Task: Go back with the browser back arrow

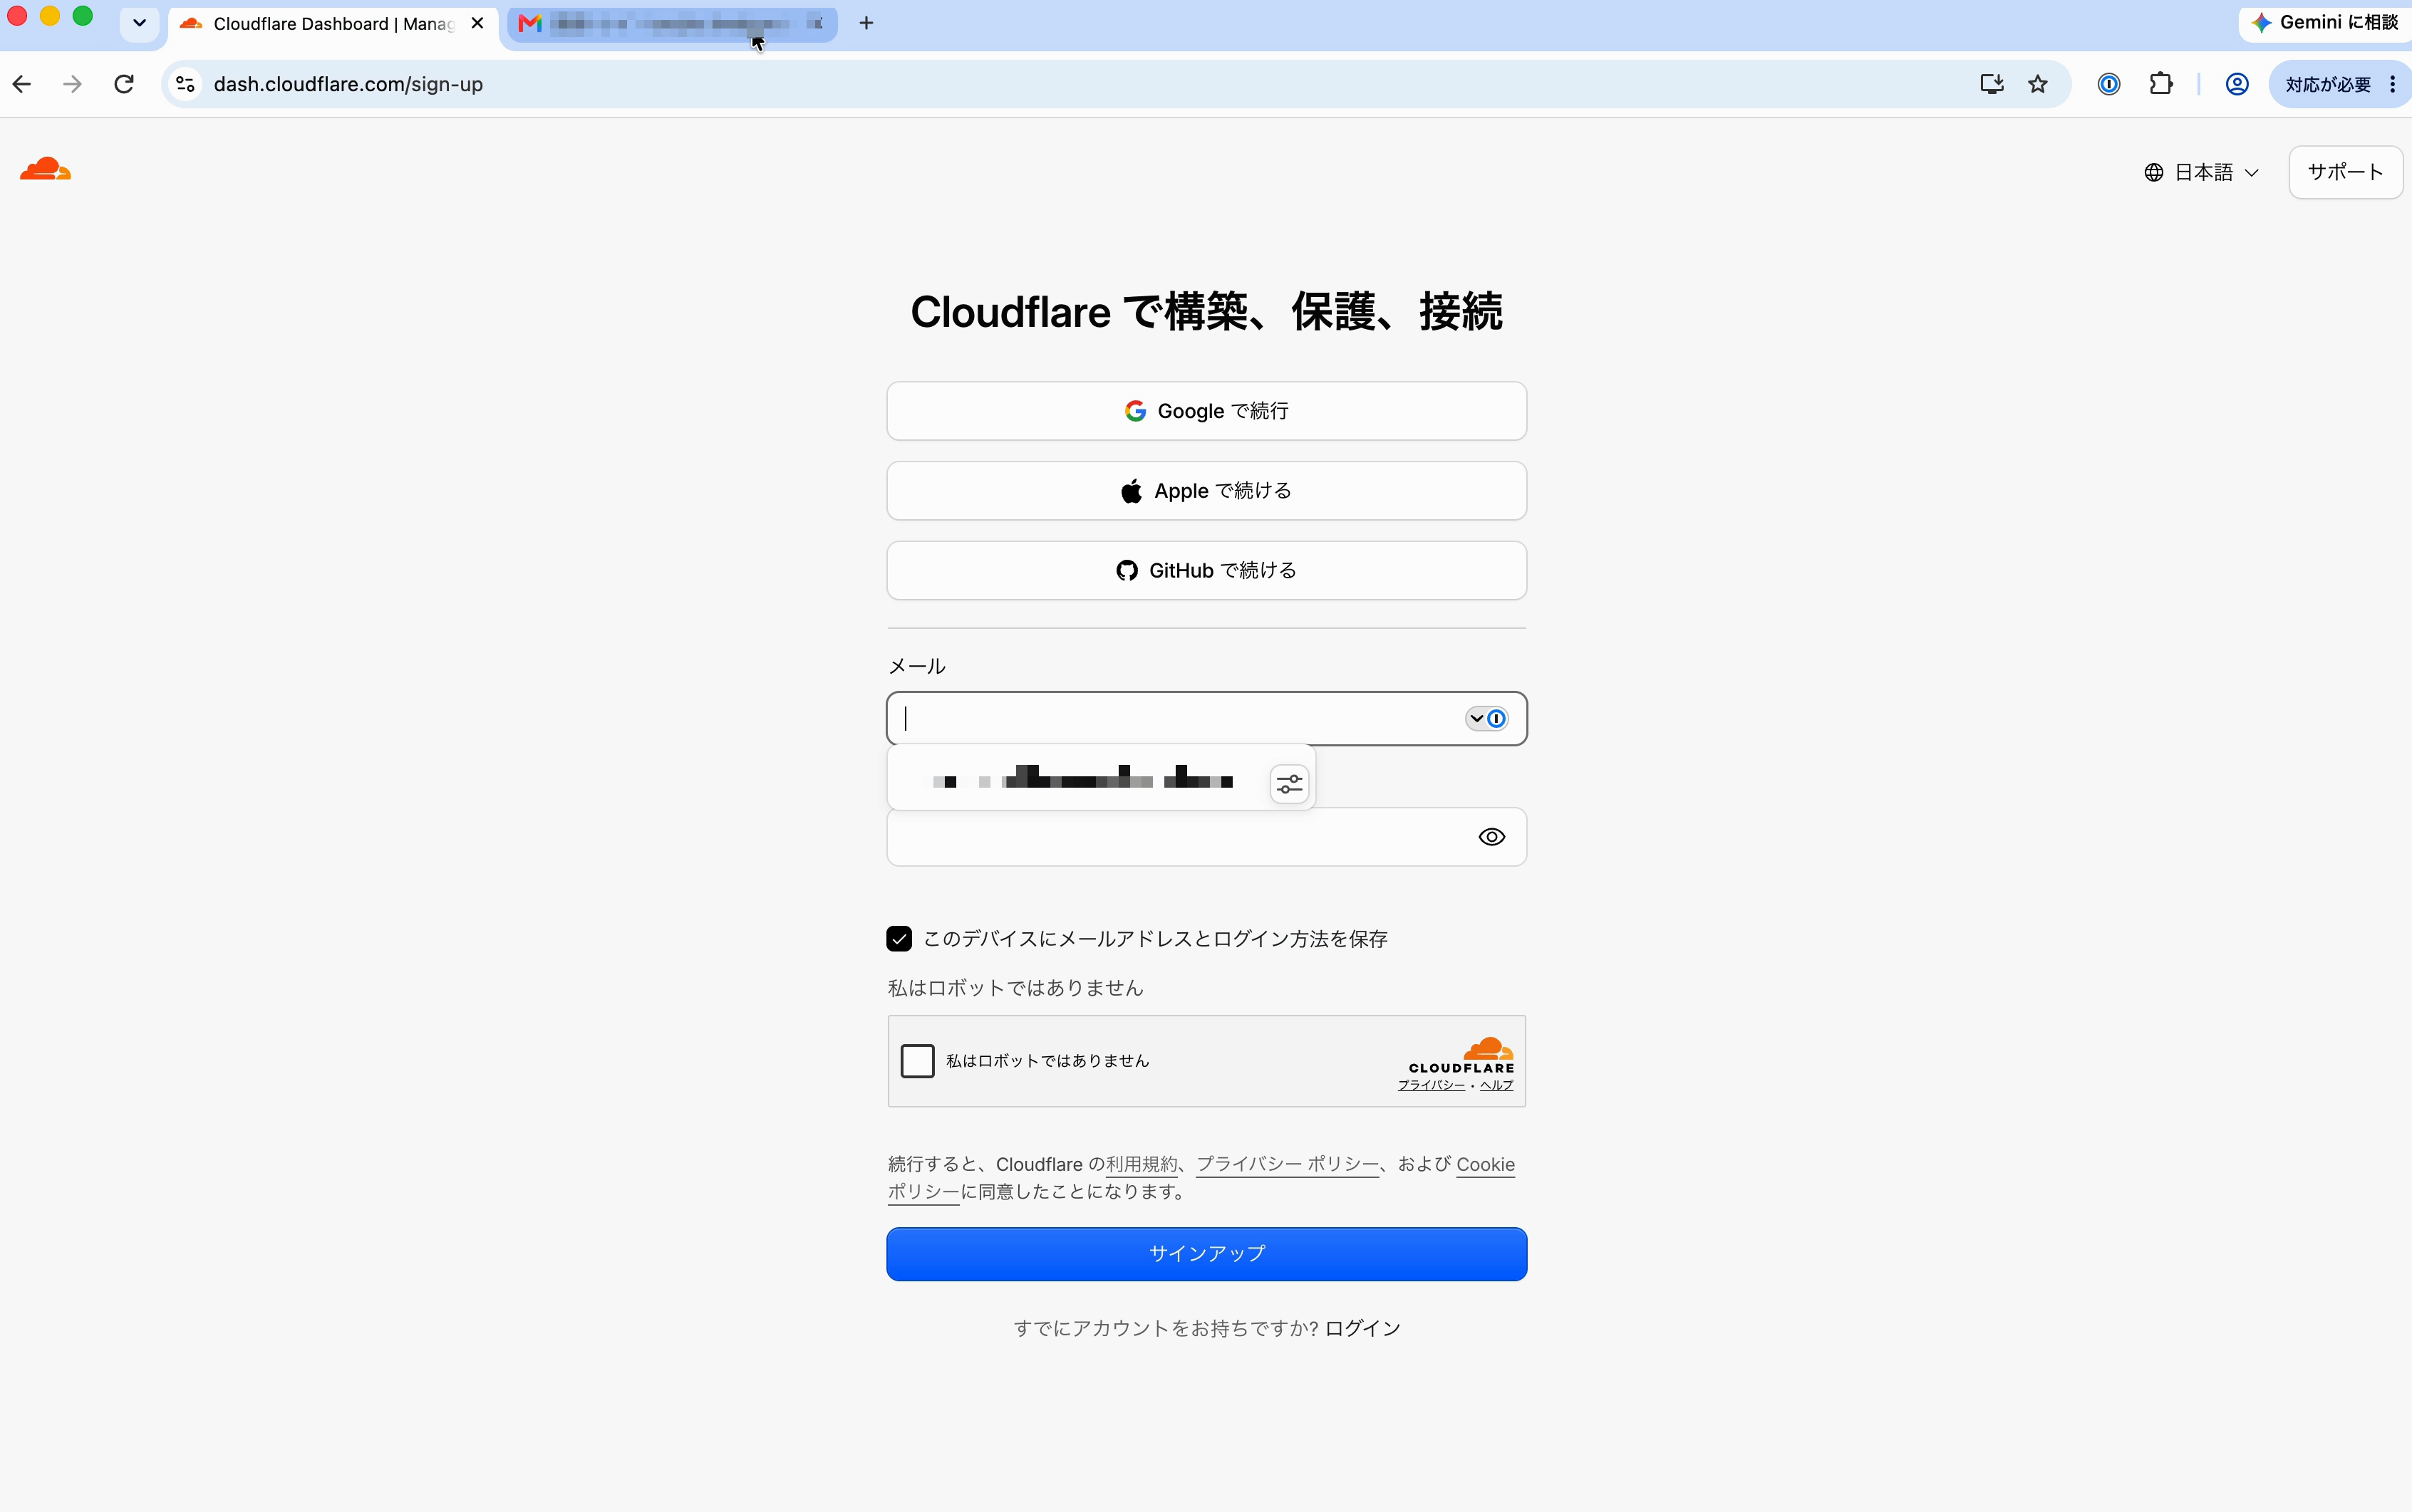Action: tap(22, 84)
